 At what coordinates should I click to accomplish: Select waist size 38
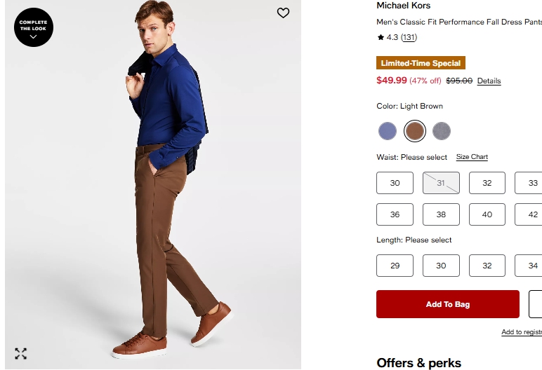441,214
